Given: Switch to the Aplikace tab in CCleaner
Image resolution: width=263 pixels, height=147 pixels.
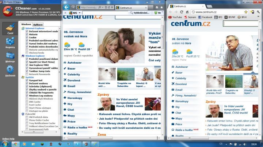Looking at the screenshot, I should (x=38, y=24).
